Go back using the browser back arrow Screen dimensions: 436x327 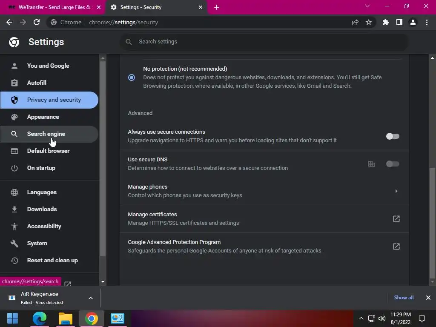(9, 22)
